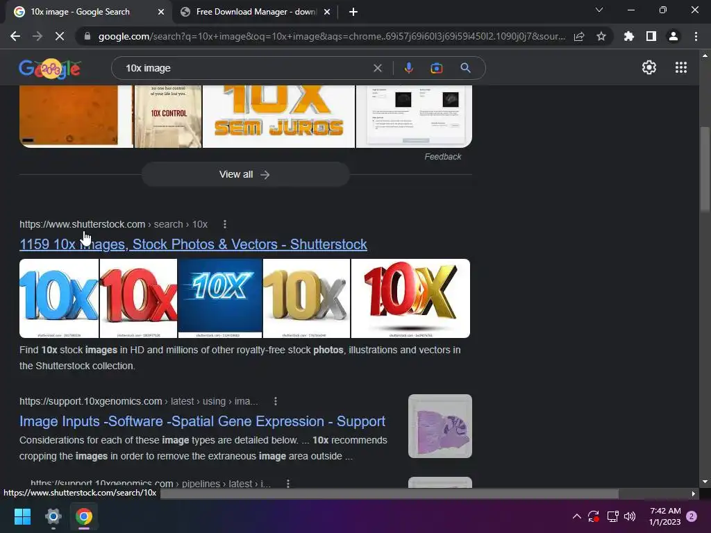711x533 pixels.
Task: Open a new tab
Action: [353, 12]
